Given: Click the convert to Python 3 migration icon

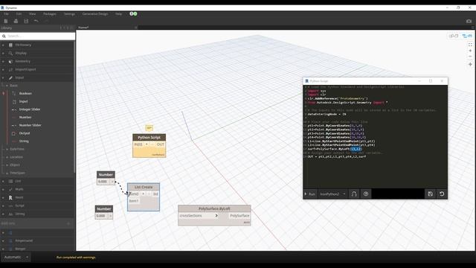Looking at the screenshot, I should 354,194.
